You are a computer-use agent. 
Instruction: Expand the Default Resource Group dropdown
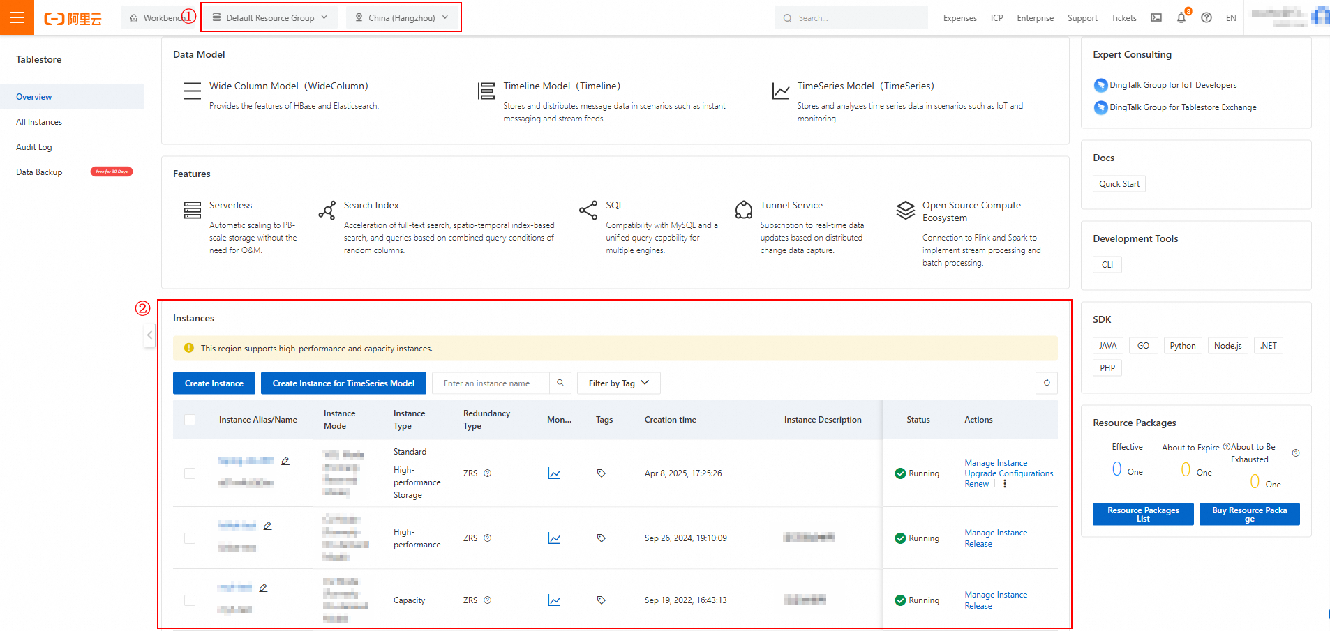pyautogui.click(x=270, y=18)
